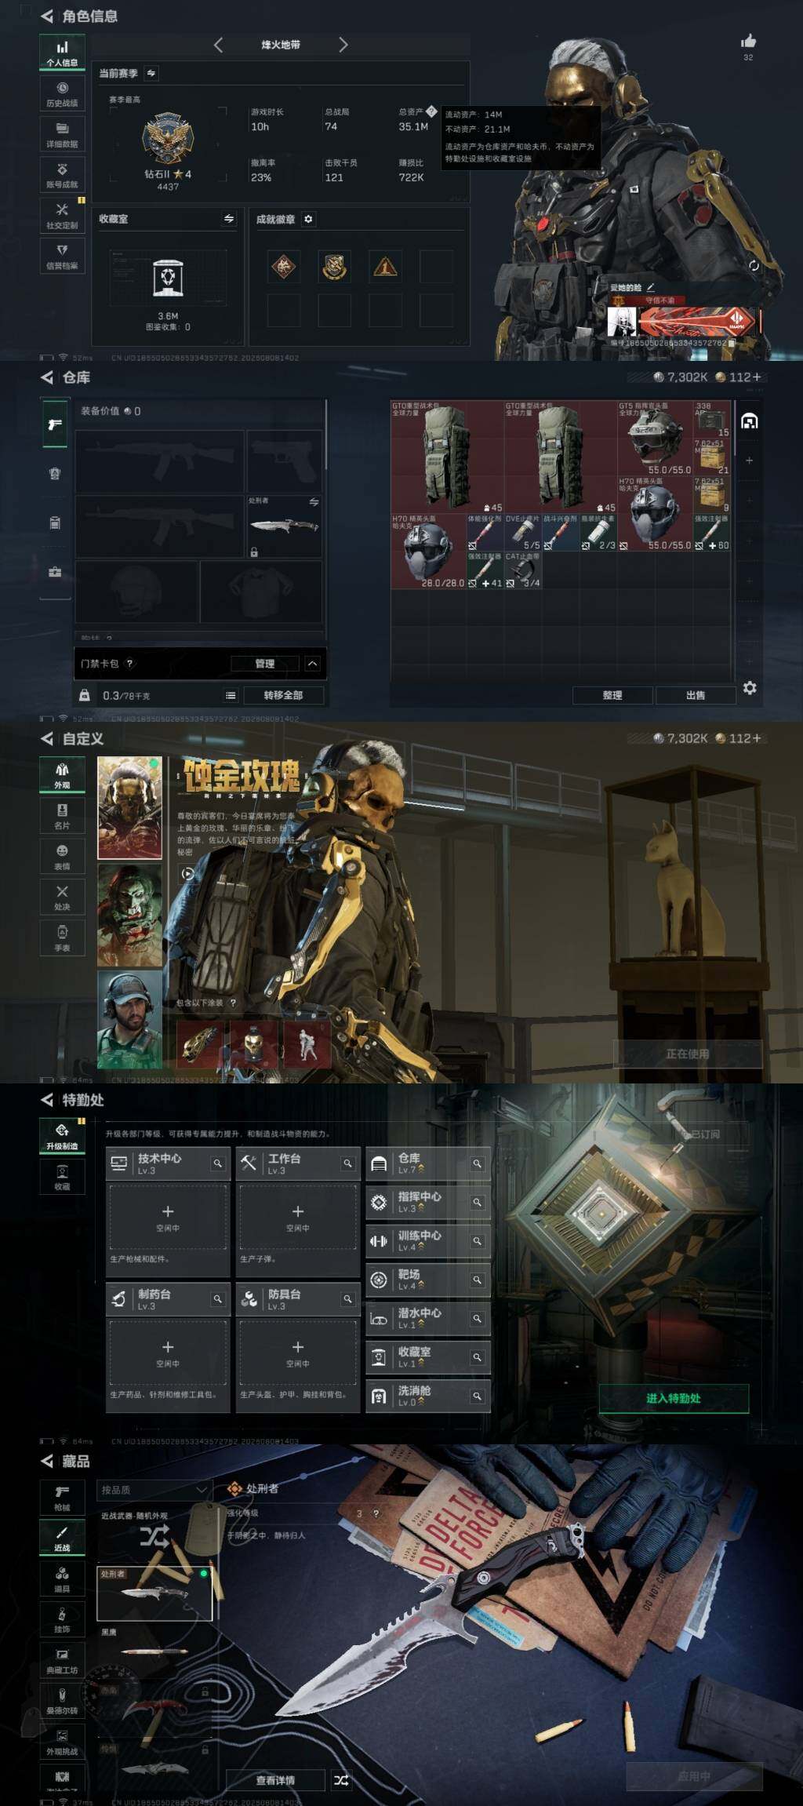
Task: Expand the 门禁卡包 panel arrow
Action: (x=312, y=664)
